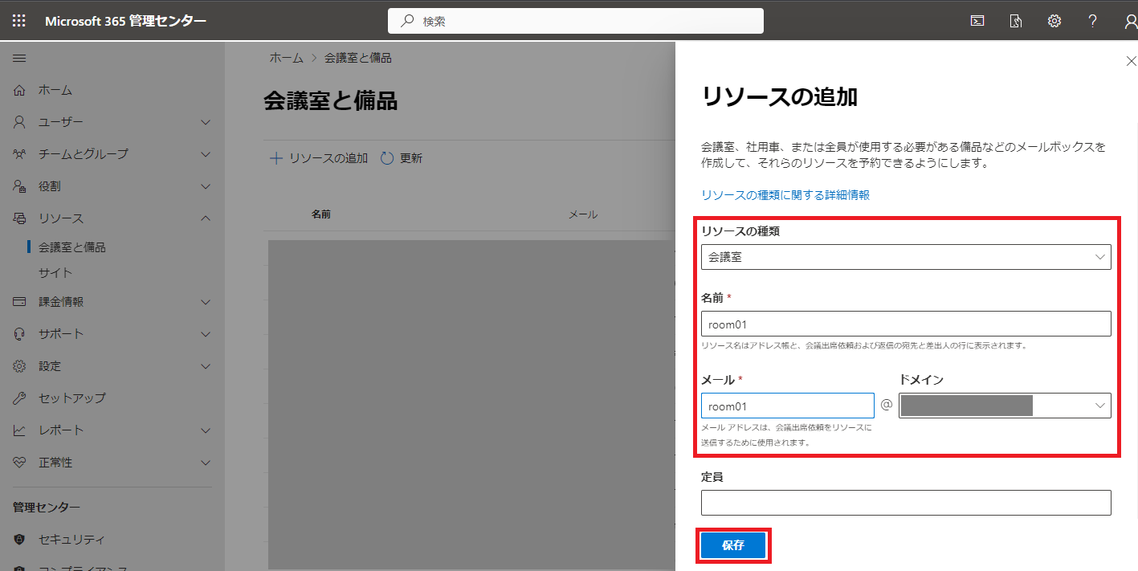Viewport: 1138px width, 571px height.
Task: Select 会議室と備品 in left navigation
Action: [72, 247]
